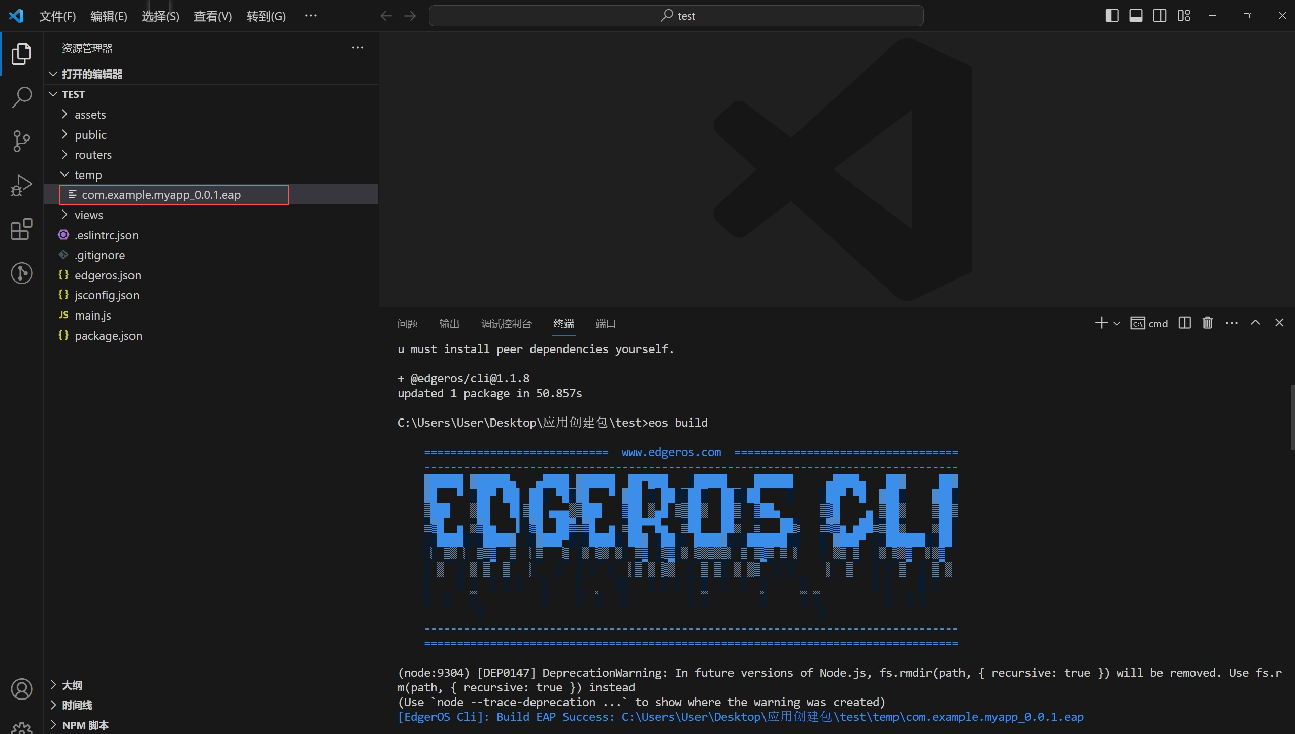Viewport: 1295px width, 734px height.
Task: Select the 问题 problems tab
Action: coord(407,323)
